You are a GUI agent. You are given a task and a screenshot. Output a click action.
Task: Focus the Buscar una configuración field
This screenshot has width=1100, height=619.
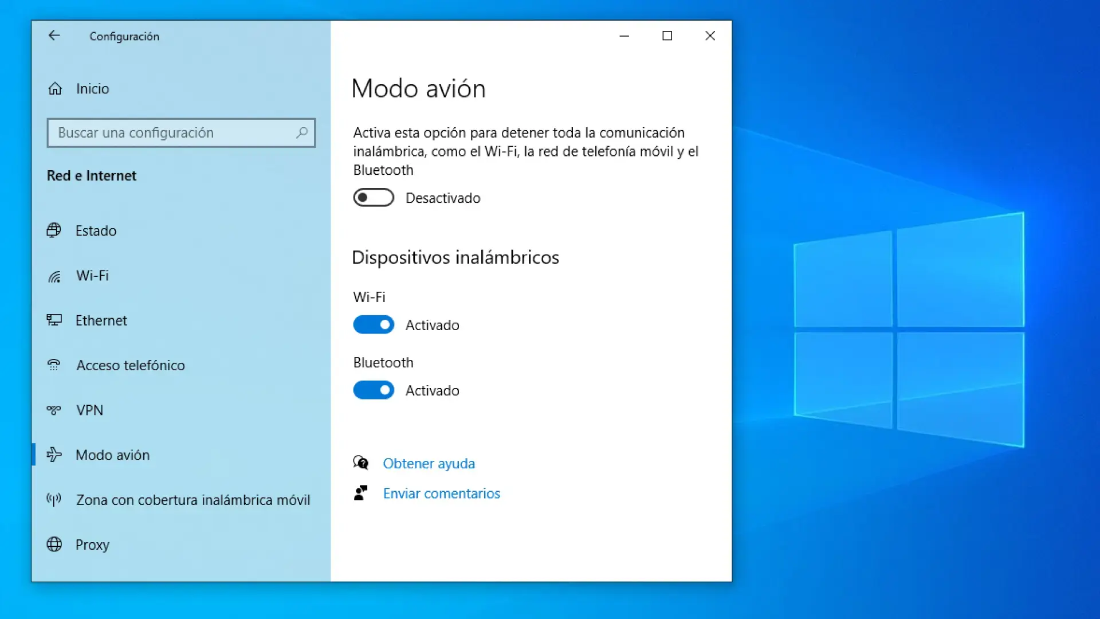pyautogui.click(x=172, y=133)
